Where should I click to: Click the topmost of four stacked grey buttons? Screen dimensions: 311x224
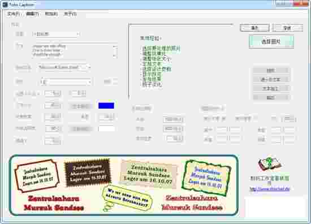[x=271, y=70]
